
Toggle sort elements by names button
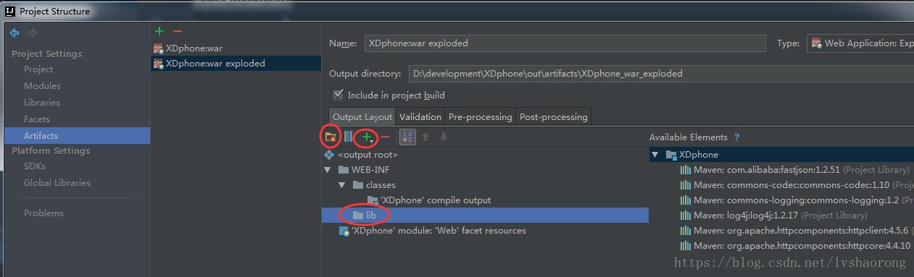tap(407, 137)
